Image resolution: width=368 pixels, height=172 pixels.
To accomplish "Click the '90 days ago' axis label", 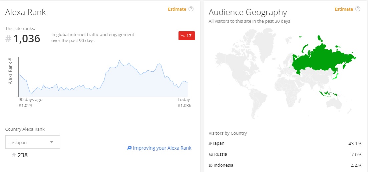I will pos(30,100).
